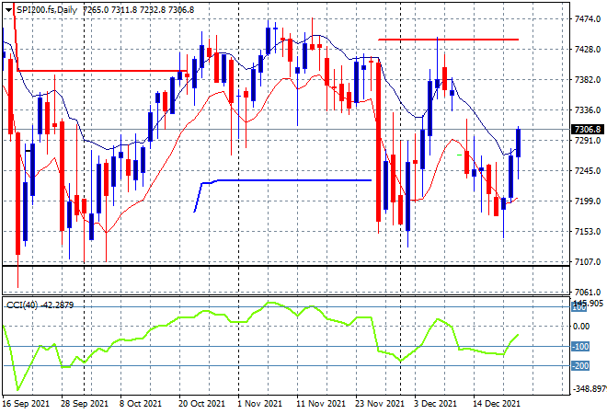Image resolution: width=607 pixels, height=414 pixels.
Task: Click the current price label 7306.8
Action: pyautogui.click(x=588, y=130)
